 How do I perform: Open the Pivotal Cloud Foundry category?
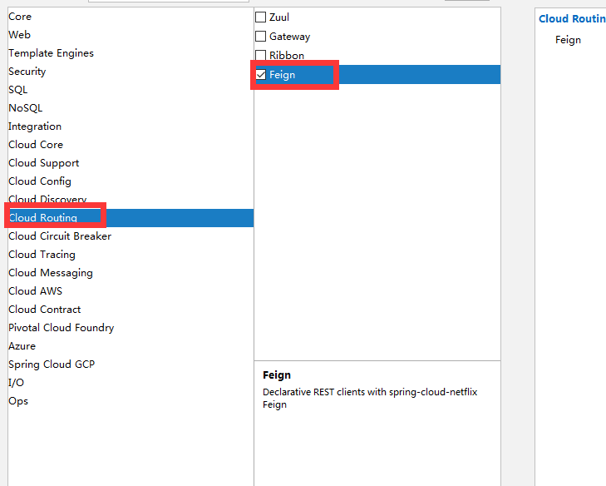click(x=62, y=328)
